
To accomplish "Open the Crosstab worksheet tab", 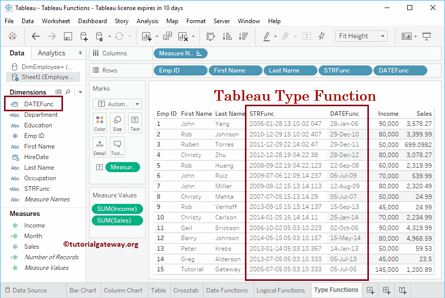I will pos(186,290).
